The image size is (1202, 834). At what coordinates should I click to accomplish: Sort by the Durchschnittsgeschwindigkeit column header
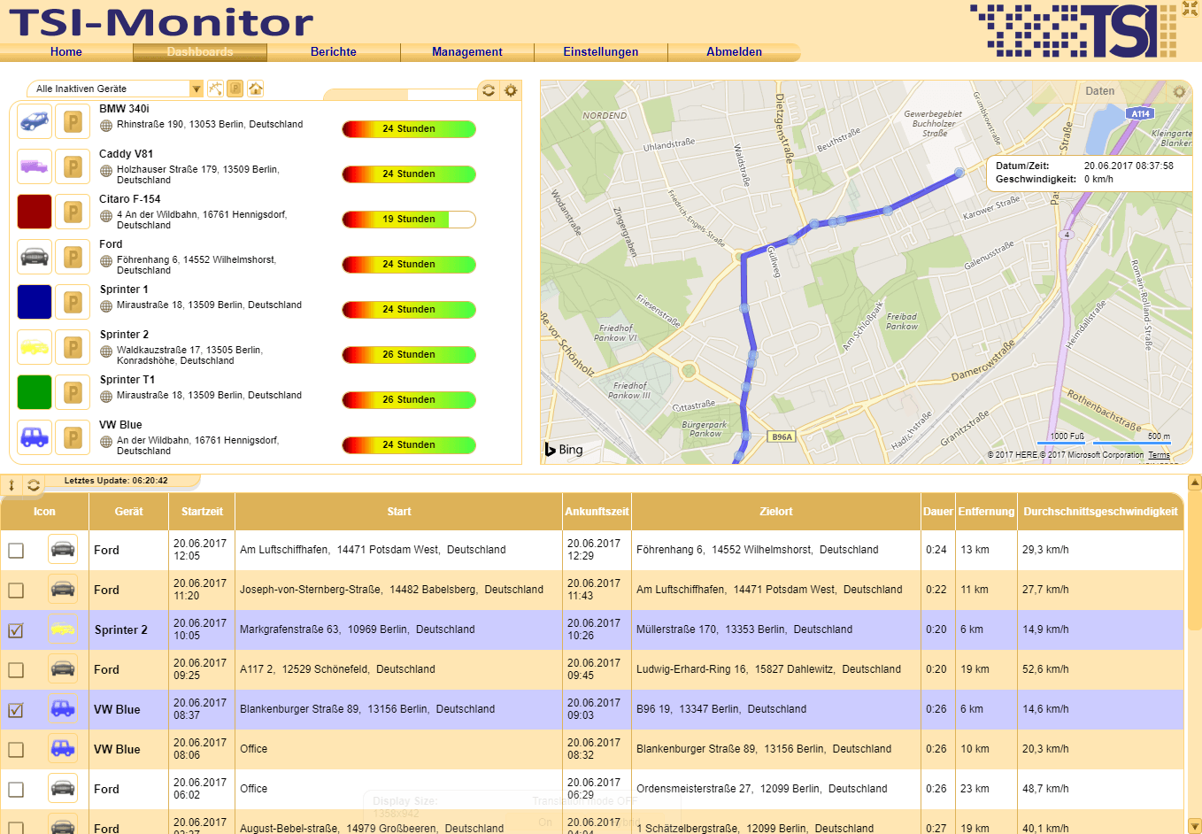1100,512
